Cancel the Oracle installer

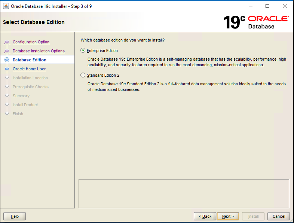coord(279,216)
